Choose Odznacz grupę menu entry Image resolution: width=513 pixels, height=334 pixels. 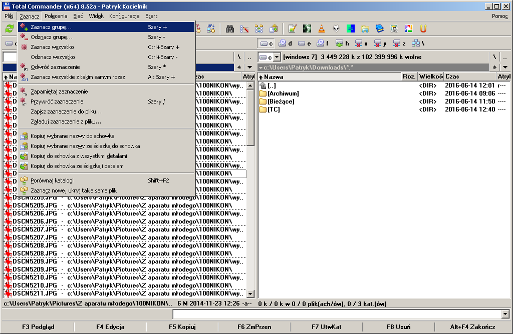106,37
